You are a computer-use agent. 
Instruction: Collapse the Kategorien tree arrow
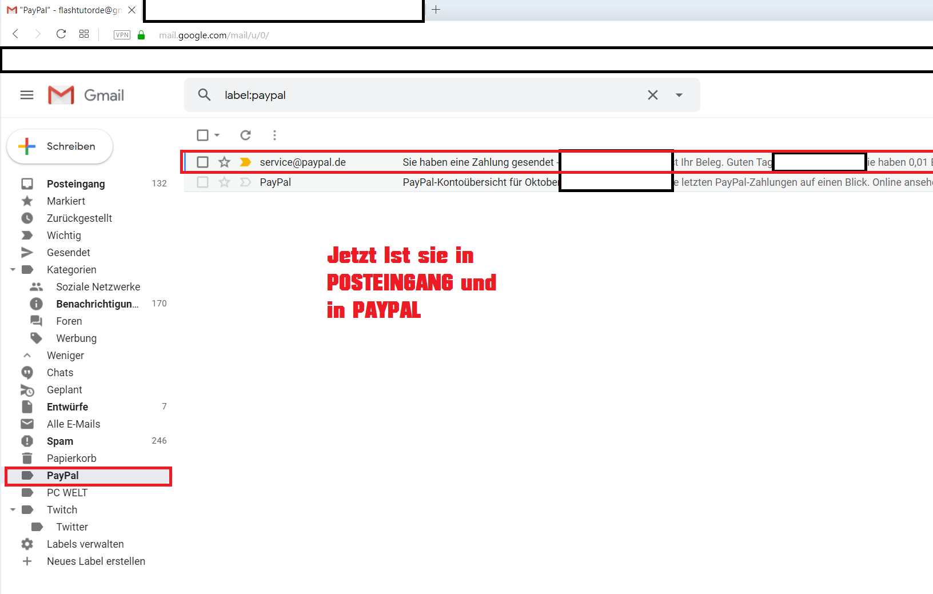tap(13, 269)
